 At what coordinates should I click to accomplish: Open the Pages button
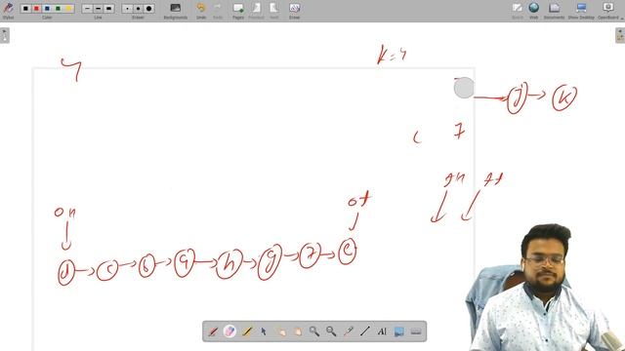(238, 11)
